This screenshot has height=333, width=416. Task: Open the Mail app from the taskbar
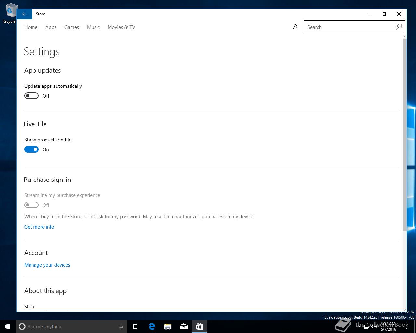[x=184, y=326]
